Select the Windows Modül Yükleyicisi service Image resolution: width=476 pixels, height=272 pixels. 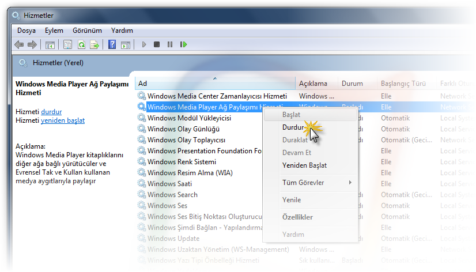(x=189, y=118)
